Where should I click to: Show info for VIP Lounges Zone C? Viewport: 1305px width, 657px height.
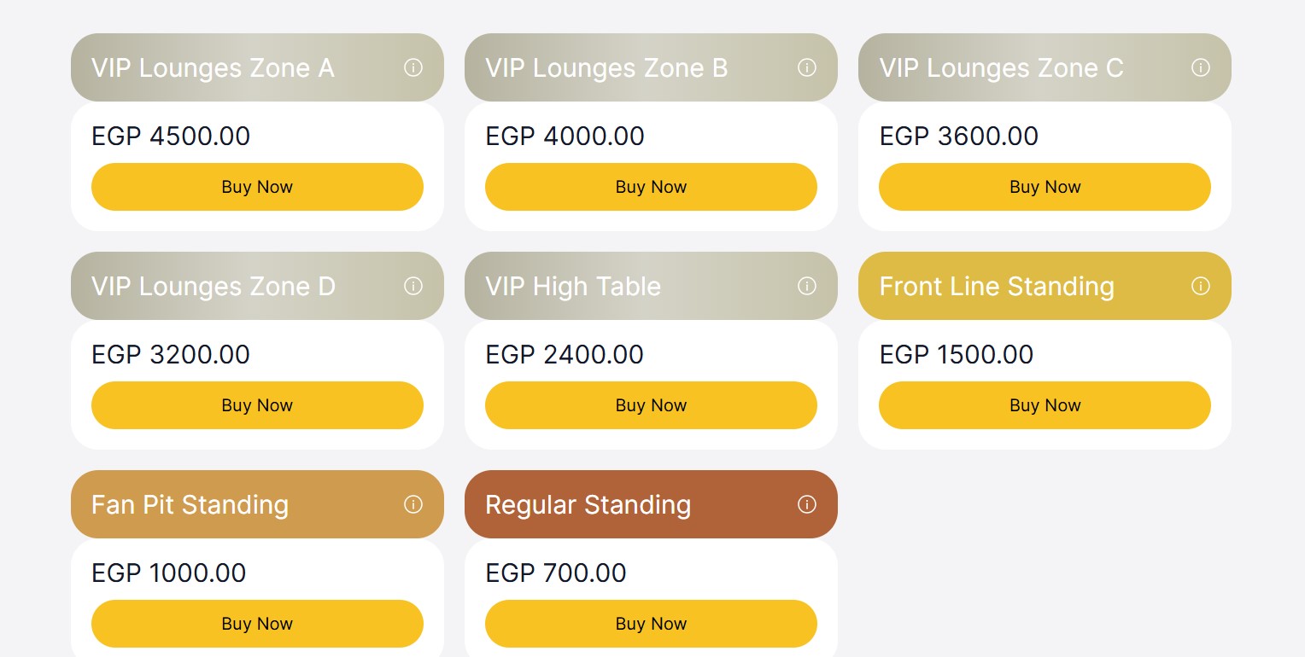tap(1201, 67)
